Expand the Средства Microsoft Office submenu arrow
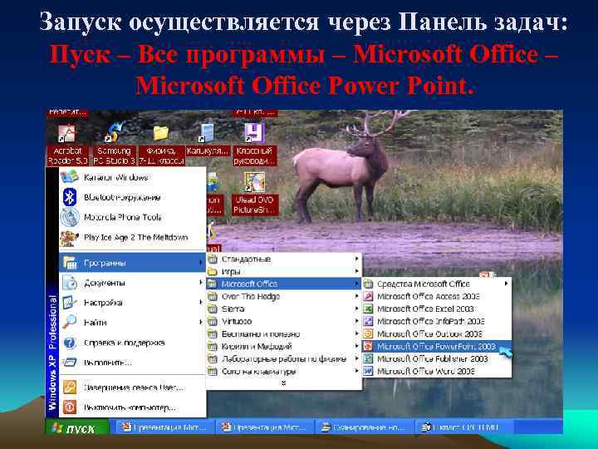Screen dimensions: 598x449 click(506, 284)
